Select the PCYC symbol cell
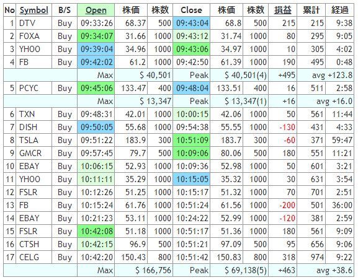Screen dimensions: 358x280 click(34, 88)
